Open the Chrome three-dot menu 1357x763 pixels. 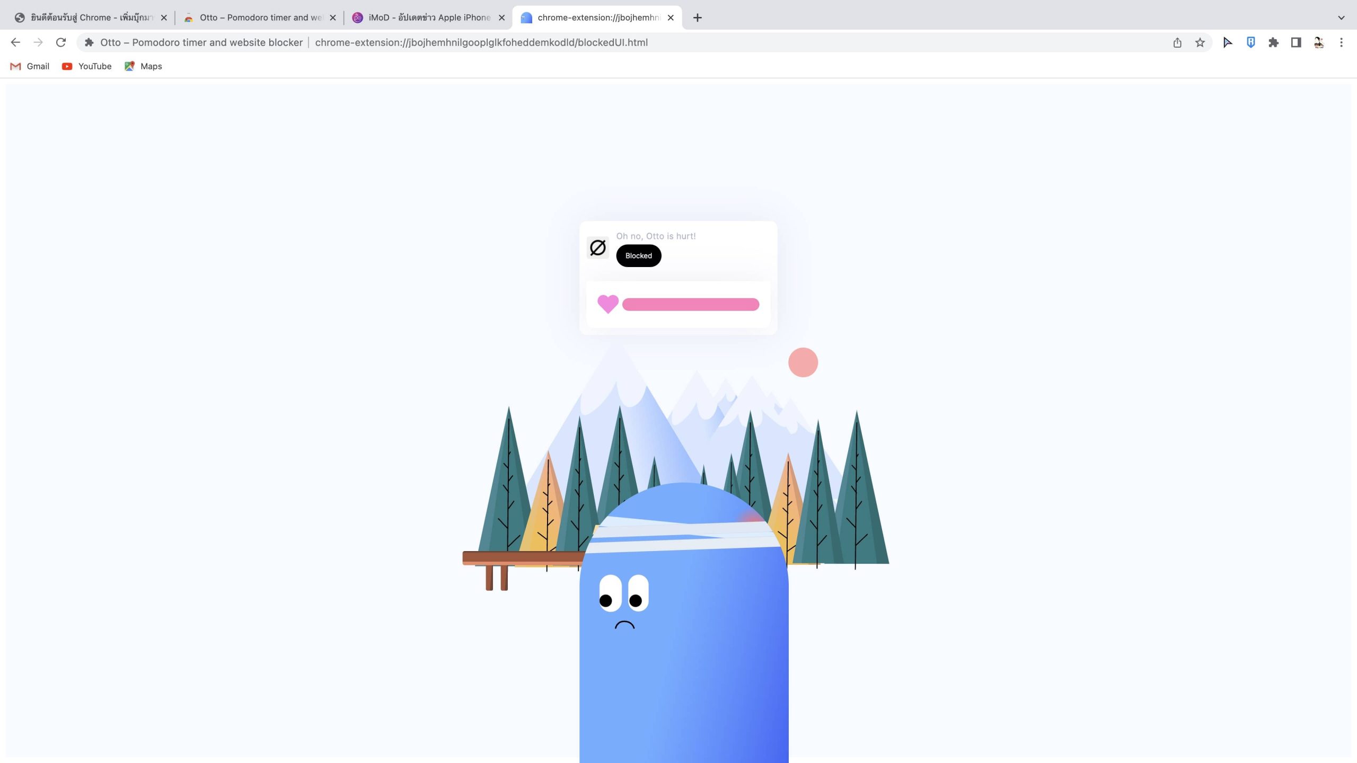1341,42
